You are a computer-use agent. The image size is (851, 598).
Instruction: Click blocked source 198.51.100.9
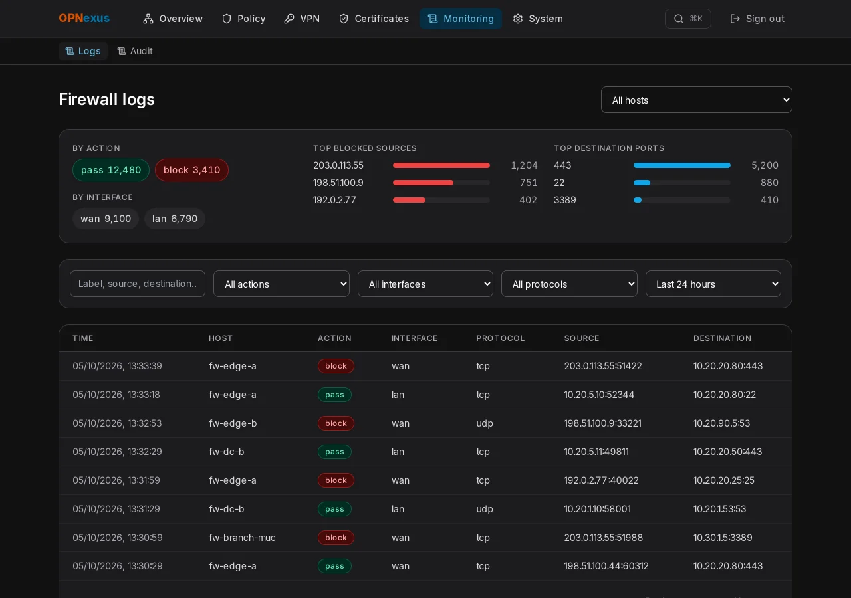338,183
